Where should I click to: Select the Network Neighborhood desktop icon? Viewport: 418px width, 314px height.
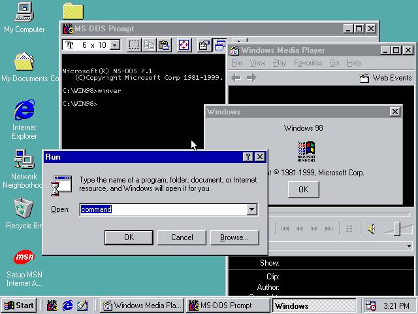[24, 169]
